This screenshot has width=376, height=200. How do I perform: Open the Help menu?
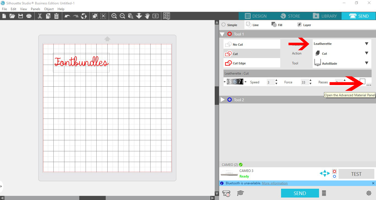click(x=61, y=9)
